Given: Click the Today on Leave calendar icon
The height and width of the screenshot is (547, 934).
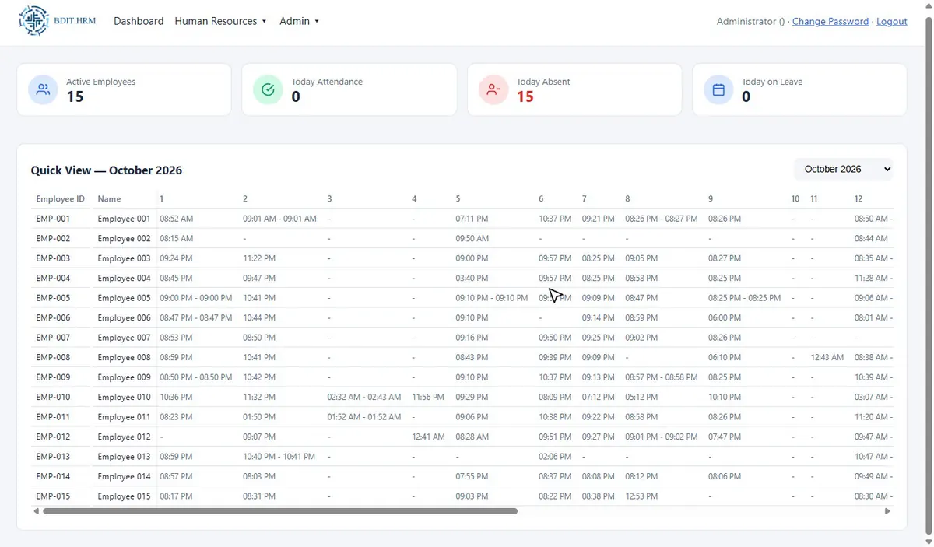Looking at the screenshot, I should pyautogui.click(x=718, y=89).
